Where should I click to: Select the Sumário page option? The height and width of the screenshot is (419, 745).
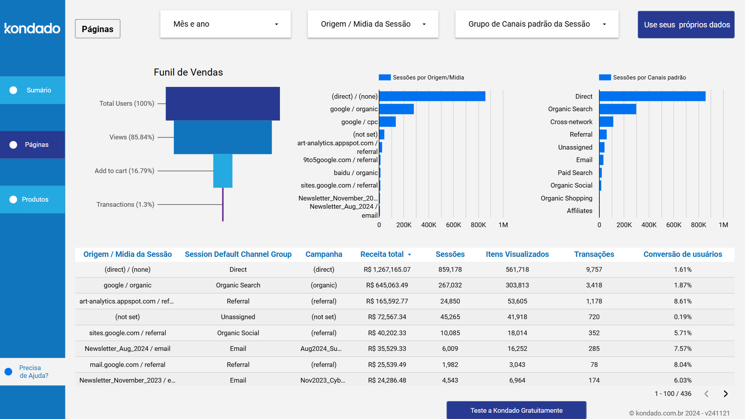click(38, 90)
